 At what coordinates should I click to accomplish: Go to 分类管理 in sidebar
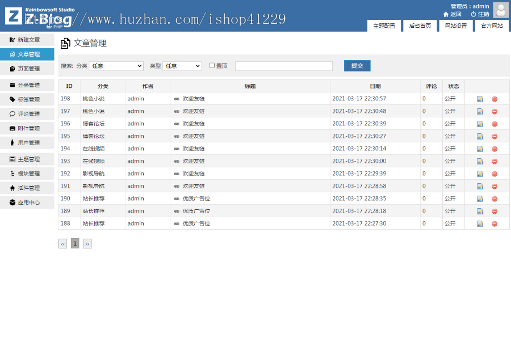[27, 85]
